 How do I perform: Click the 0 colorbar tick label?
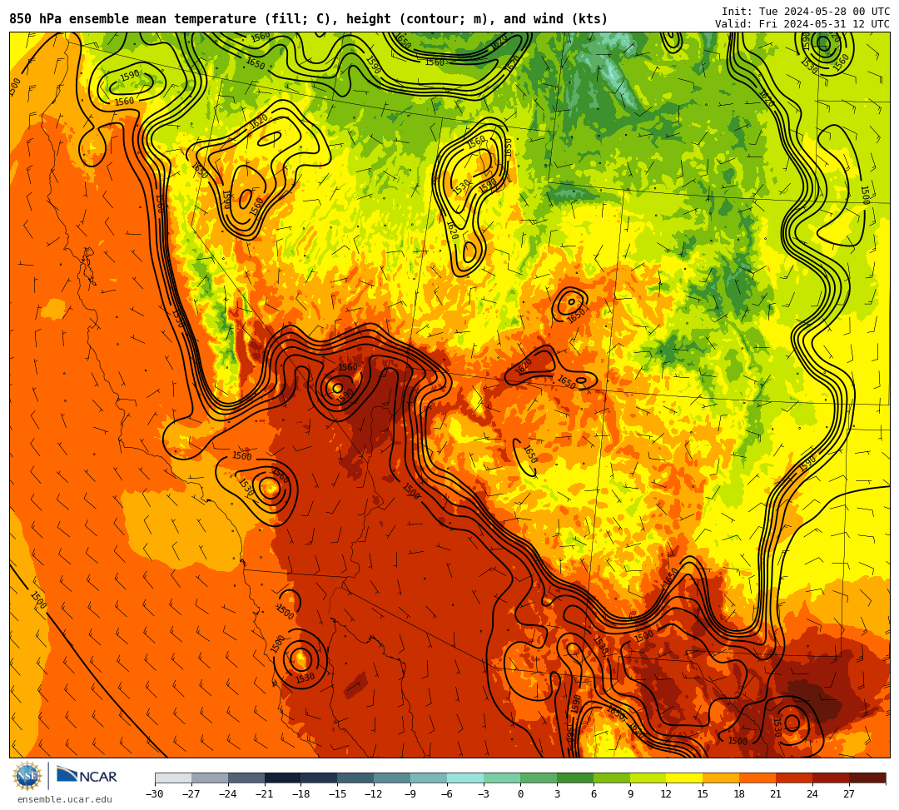tap(520, 794)
